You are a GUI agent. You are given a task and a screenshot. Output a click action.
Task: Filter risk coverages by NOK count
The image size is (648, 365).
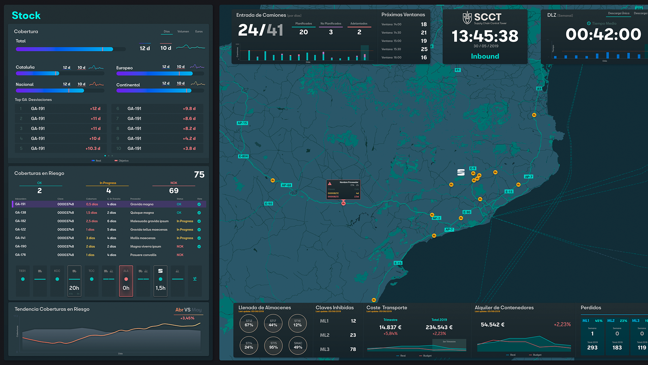point(173,190)
